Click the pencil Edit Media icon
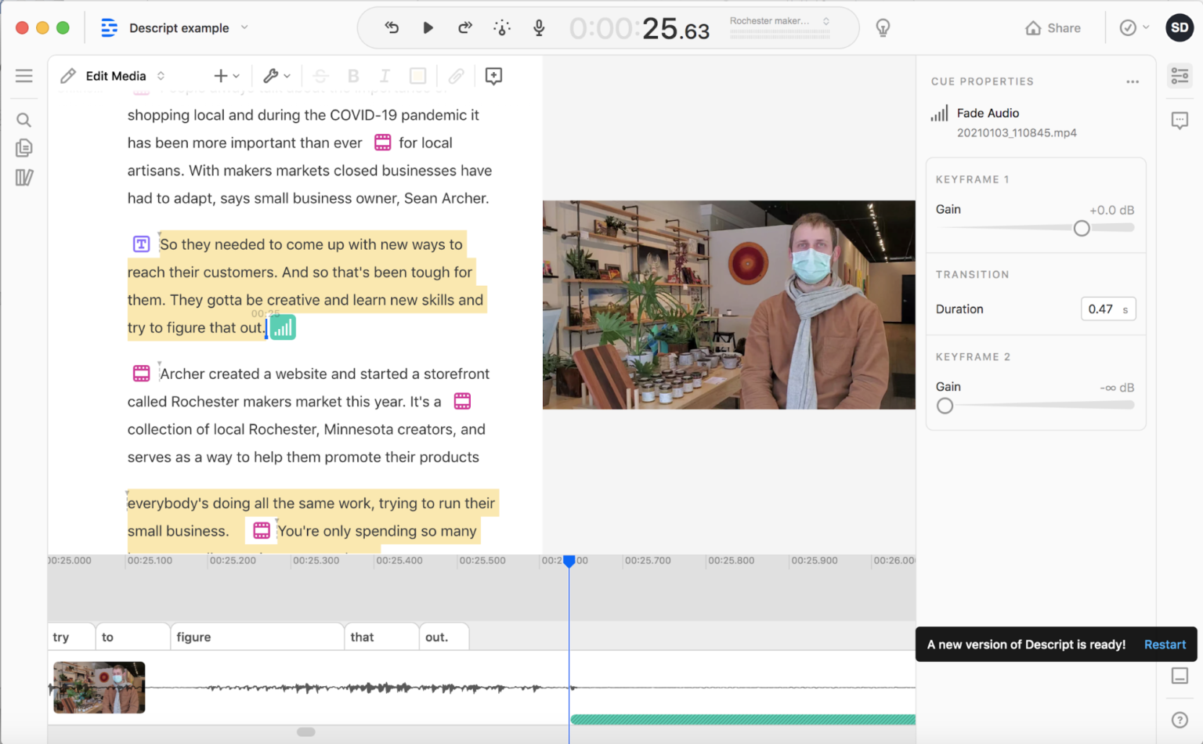Image resolution: width=1203 pixels, height=744 pixels. (x=68, y=76)
